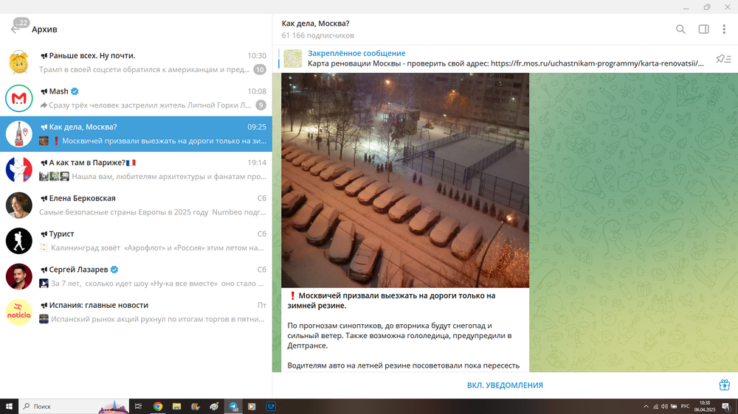This screenshot has height=414, width=738.
Task: Open the snowy parking lot photo
Action: tap(405, 180)
